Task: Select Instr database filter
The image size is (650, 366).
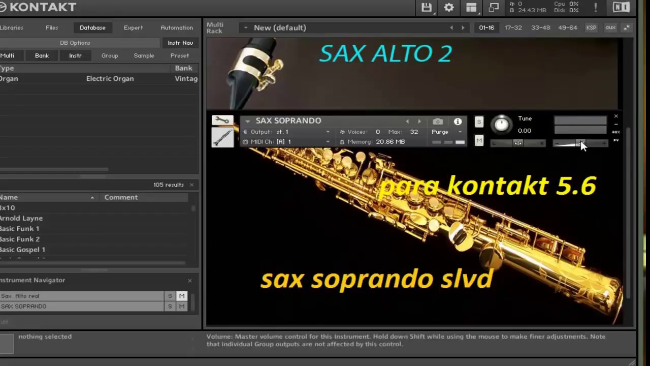Action: [x=75, y=55]
